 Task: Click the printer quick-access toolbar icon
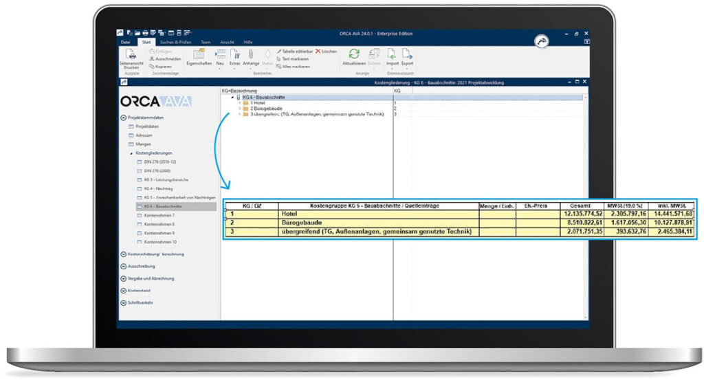(145, 33)
